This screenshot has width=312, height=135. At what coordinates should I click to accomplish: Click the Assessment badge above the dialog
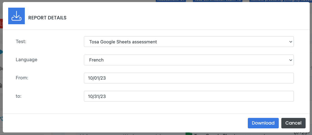[171, 1]
